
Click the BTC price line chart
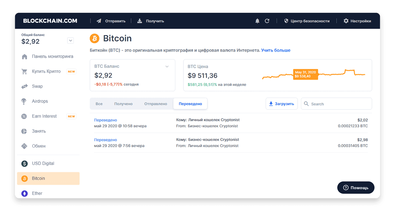pyautogui.click(x=314, y=74)
